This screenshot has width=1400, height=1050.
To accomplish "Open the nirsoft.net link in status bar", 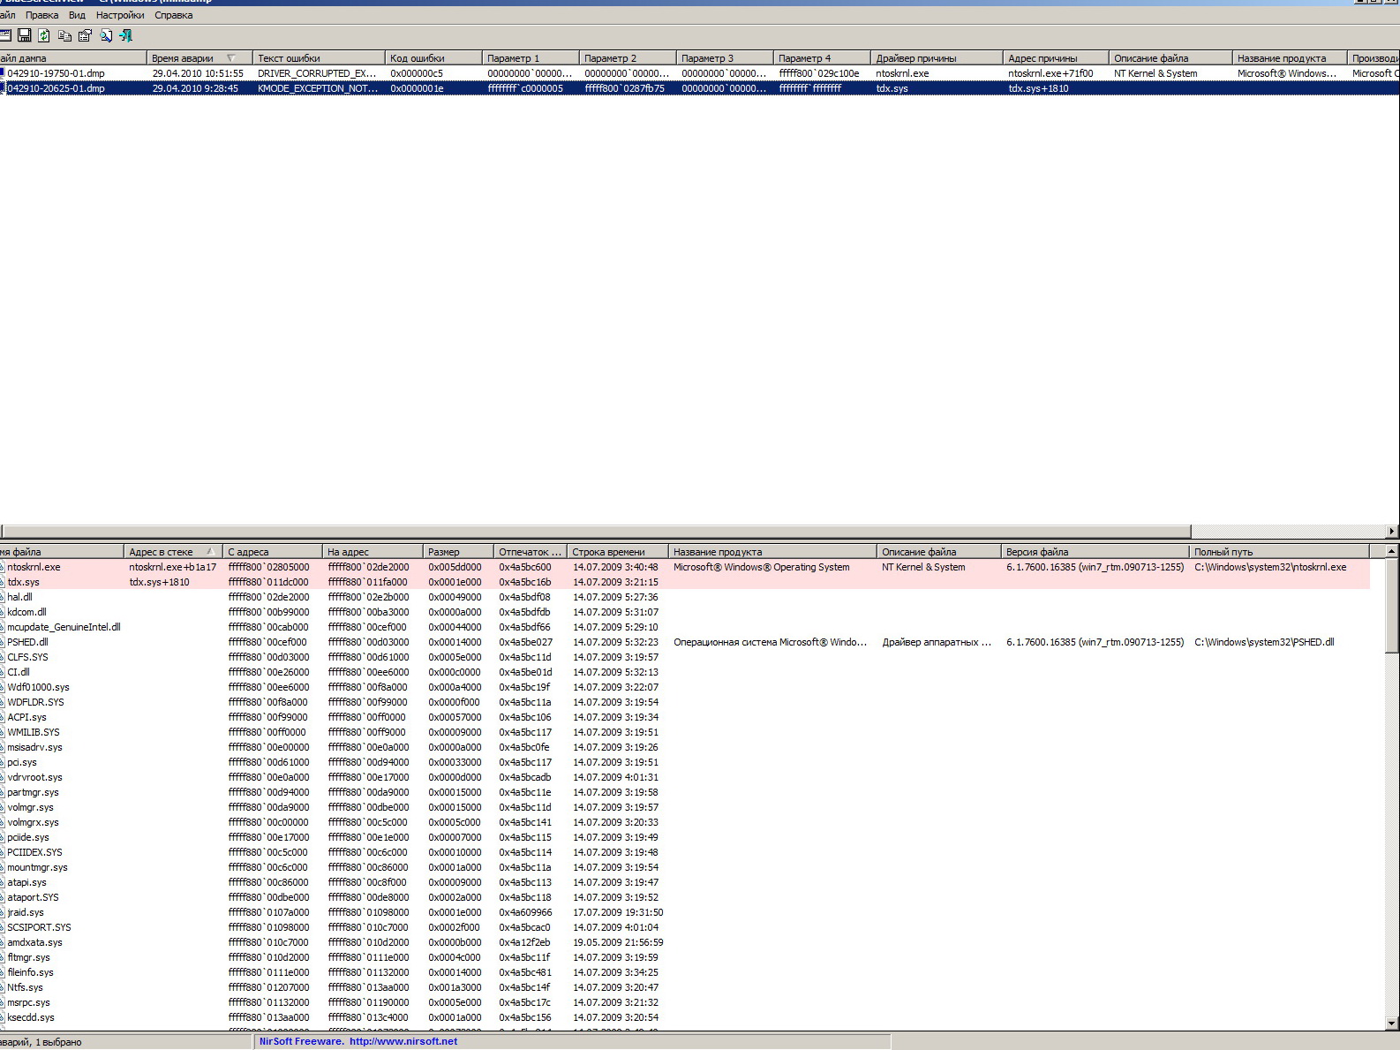I will 403,1041.
